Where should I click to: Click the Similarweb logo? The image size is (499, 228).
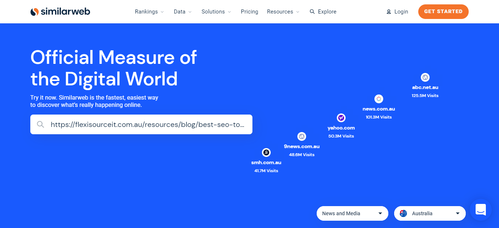60,12
